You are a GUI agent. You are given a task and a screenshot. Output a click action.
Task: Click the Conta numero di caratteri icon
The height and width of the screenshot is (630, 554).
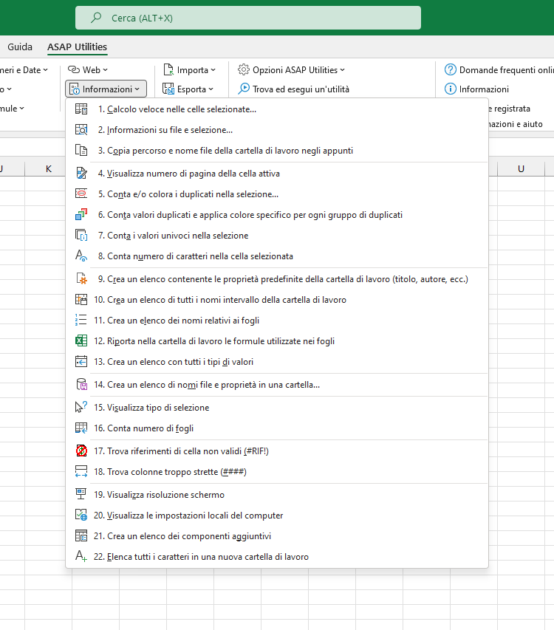(81, 256)
